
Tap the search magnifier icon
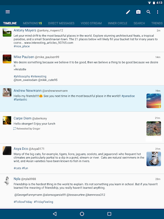click(x=148, y=12)
